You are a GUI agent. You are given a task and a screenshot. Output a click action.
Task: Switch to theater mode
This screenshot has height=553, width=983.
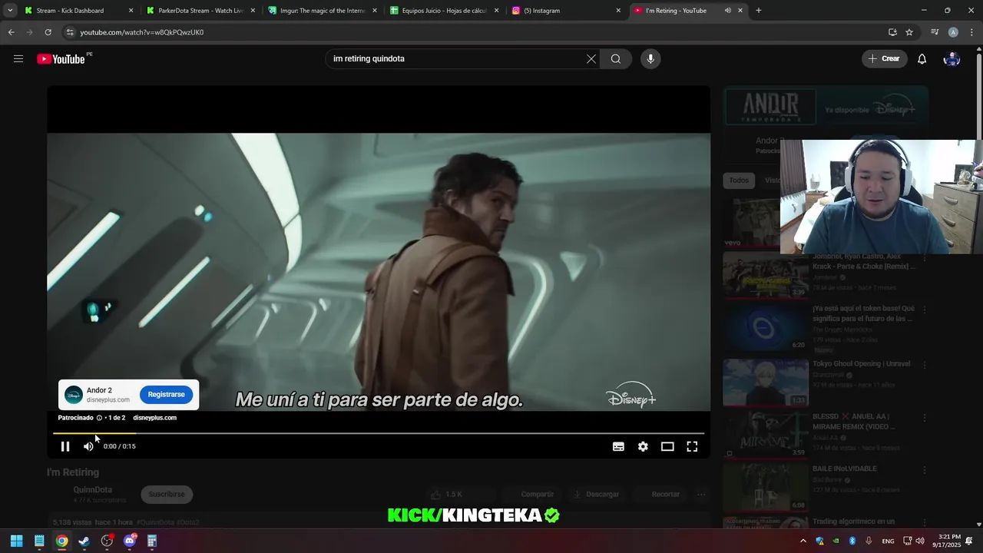[x=667, y=446]
